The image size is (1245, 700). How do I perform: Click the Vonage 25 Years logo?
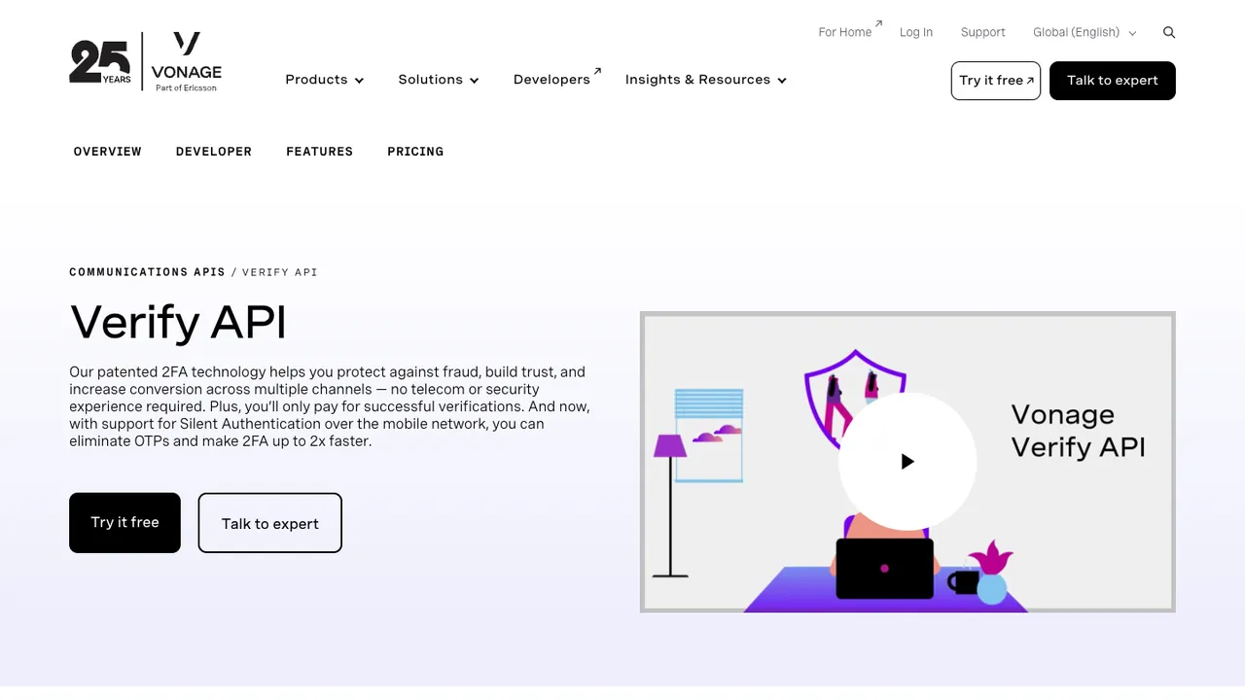pos(146,62)
